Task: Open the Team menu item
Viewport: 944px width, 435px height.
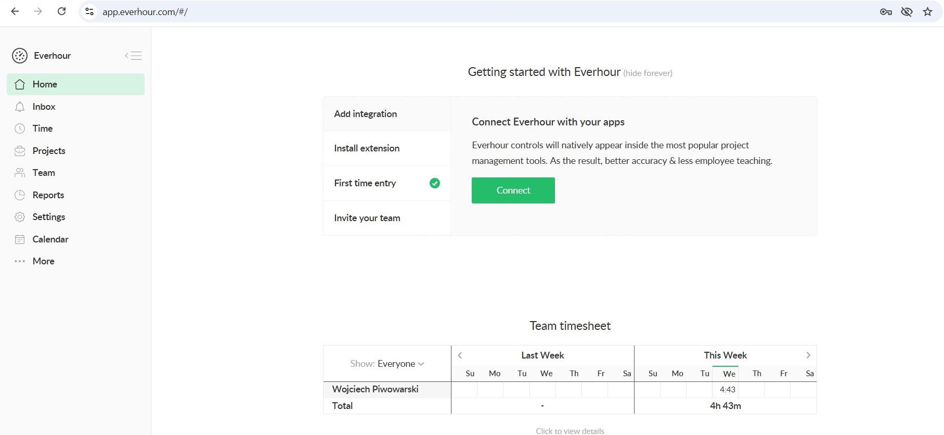Action: click(x=75, y=173)
